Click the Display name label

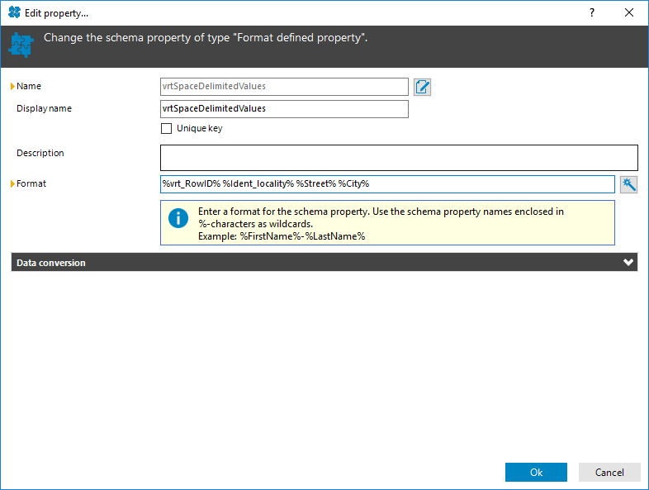click(44, 108)
